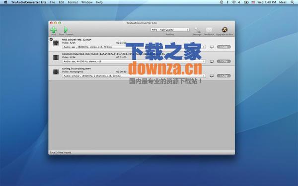Click the volume menu bar icon

pyautogui.click(x=239, y=2)
